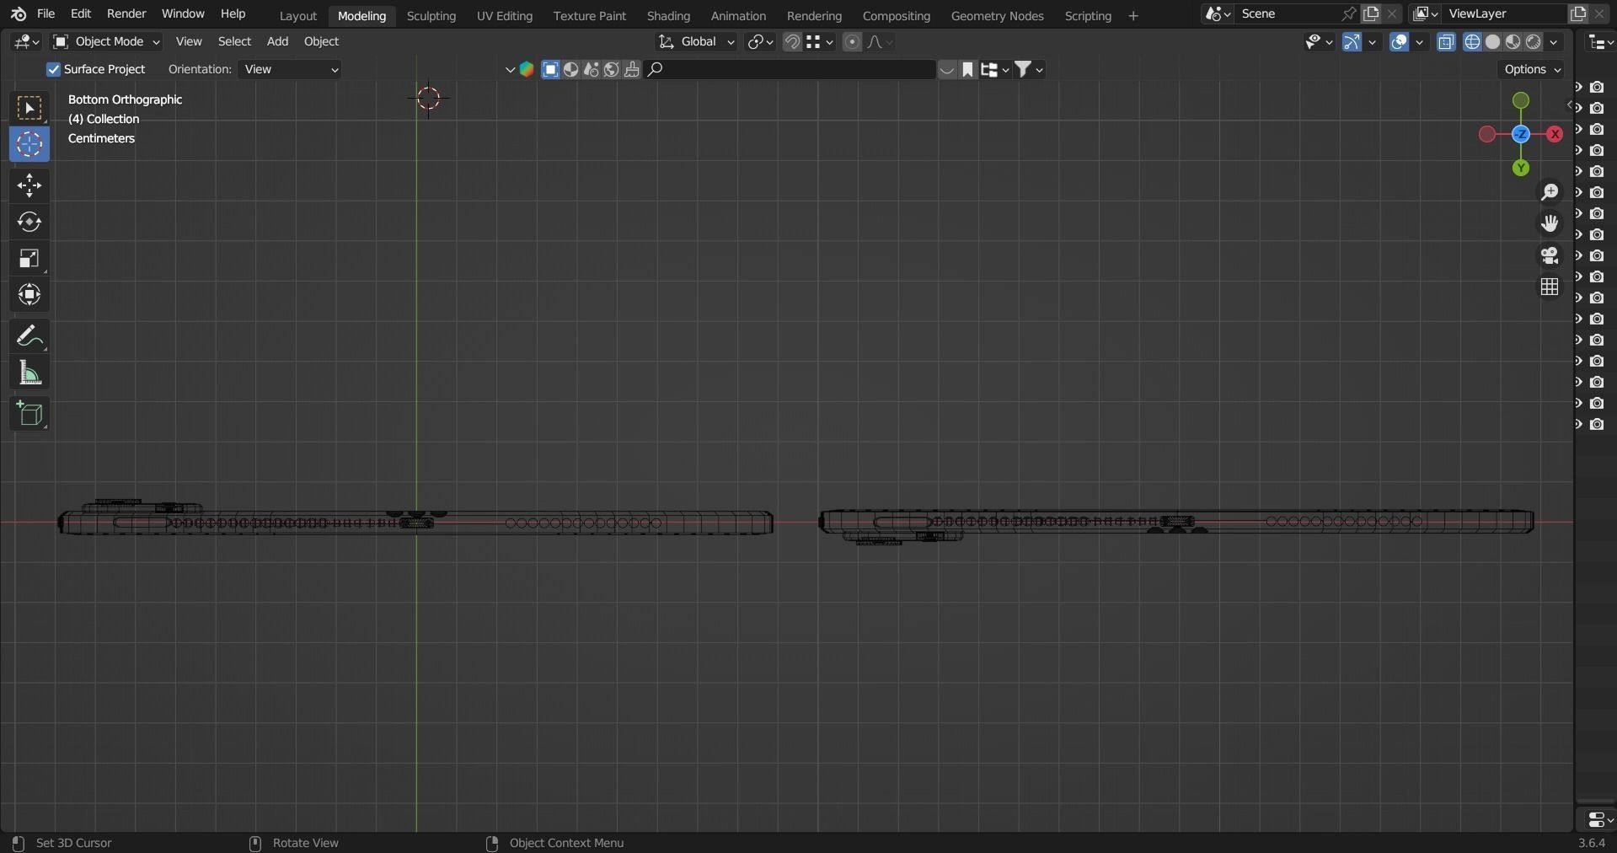Select the Move tool

click(29, 185)
